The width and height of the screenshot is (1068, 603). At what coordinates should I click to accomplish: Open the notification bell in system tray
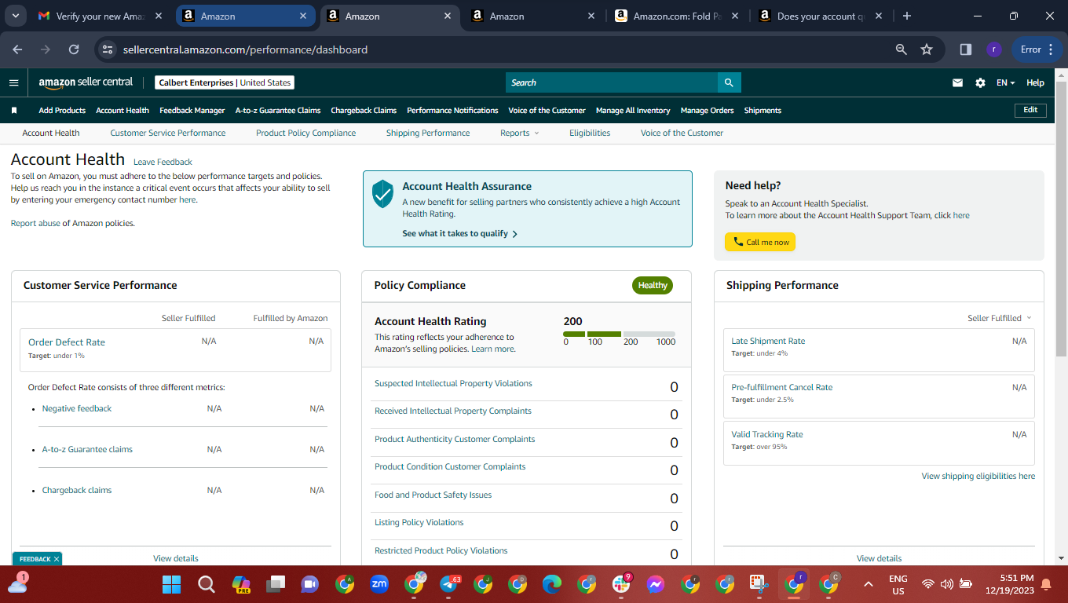1046,584
